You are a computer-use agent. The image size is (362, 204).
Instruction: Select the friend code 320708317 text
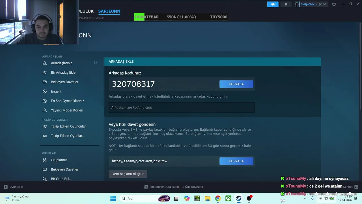click(x=133, y=84)
